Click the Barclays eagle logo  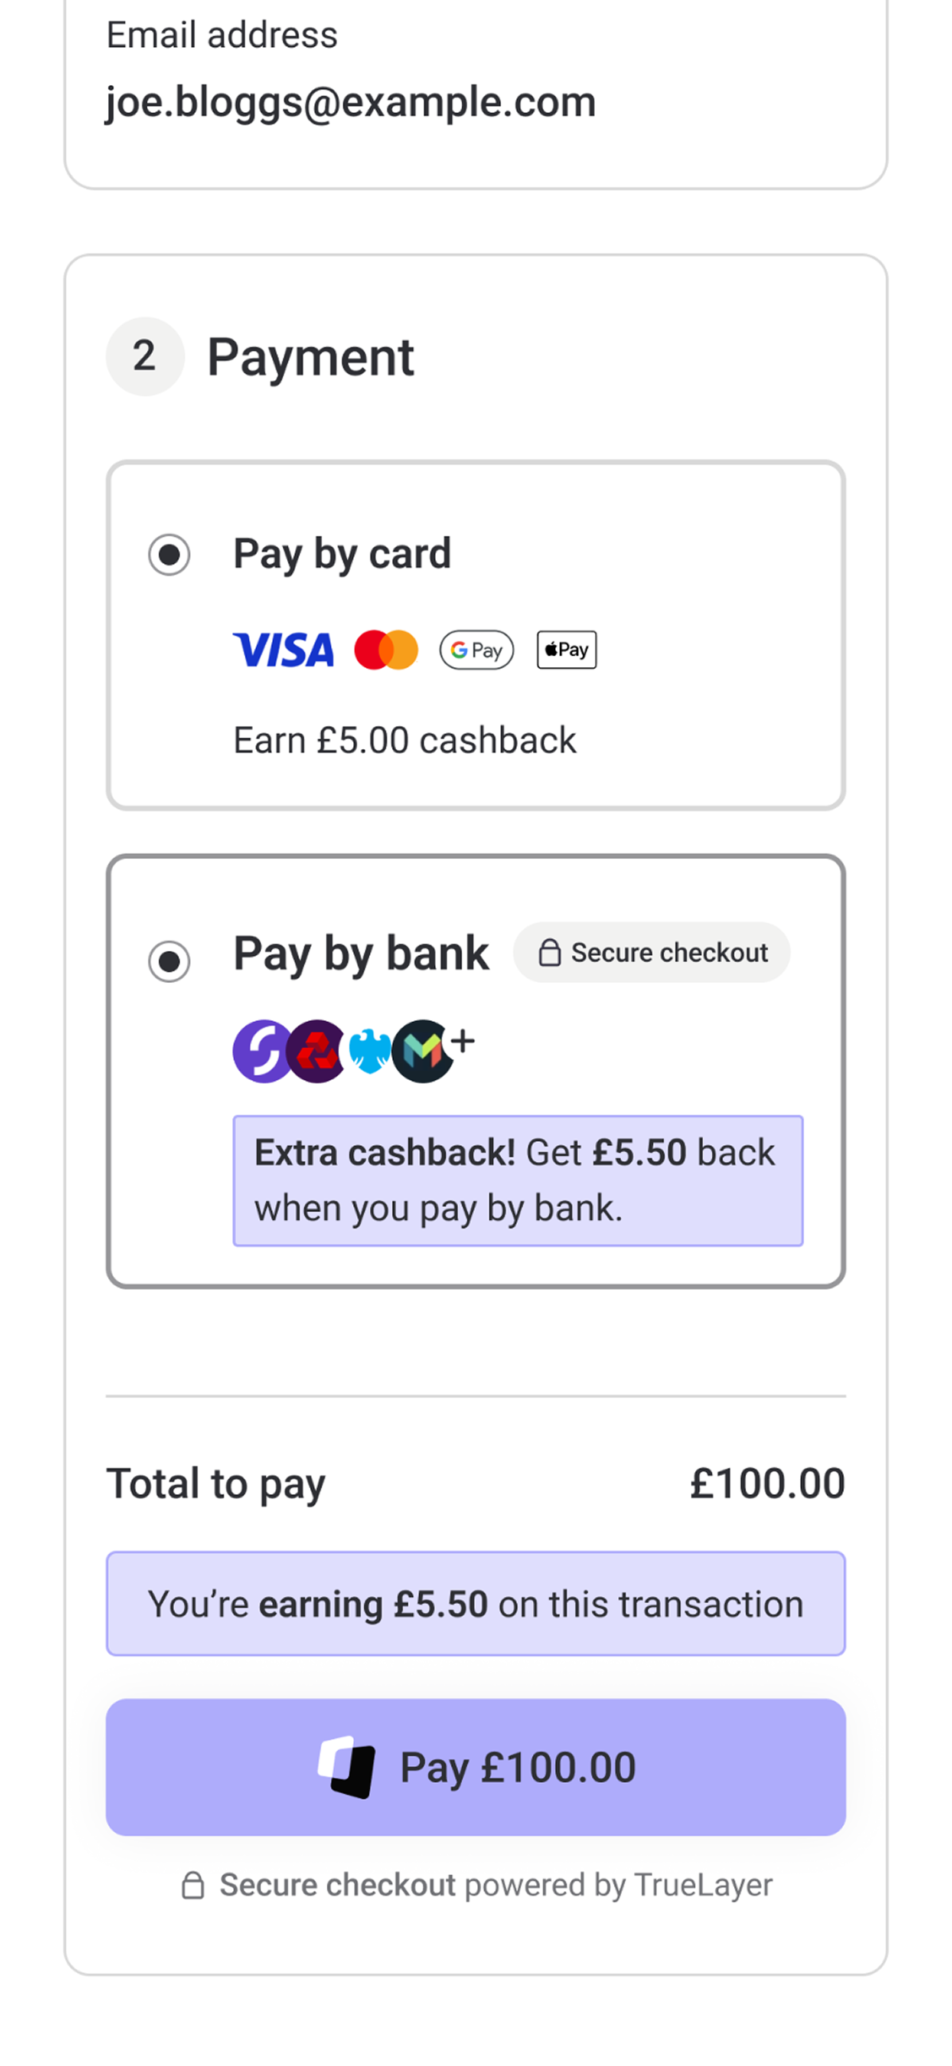coord(370,1050)
